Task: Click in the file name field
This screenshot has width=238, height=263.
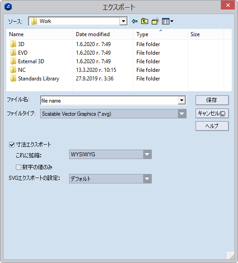Action: pyautogui.click(x=109, y=100)
